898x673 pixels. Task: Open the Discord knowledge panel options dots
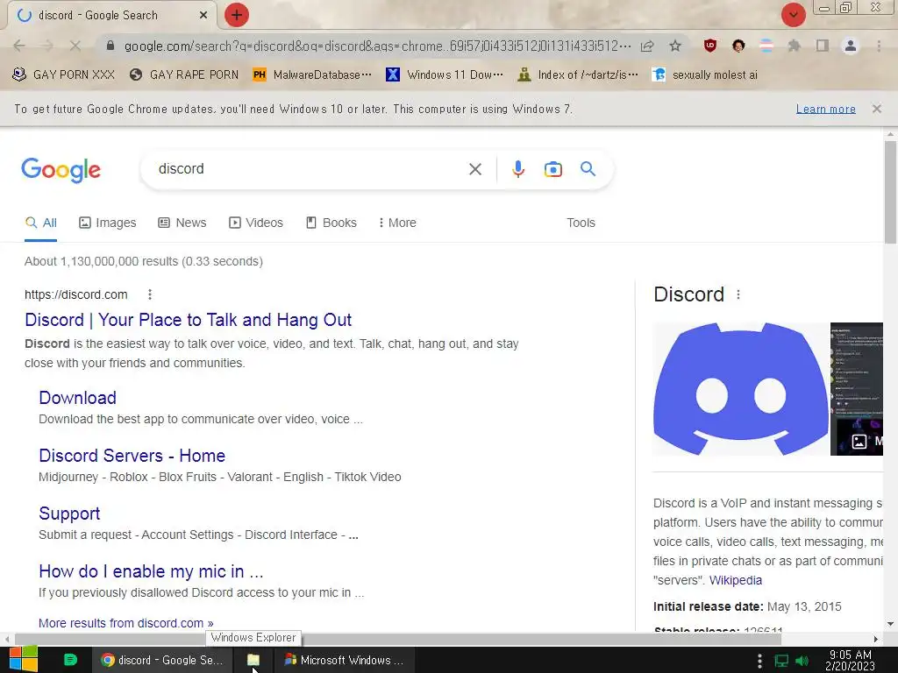click(x=738, y=294)
